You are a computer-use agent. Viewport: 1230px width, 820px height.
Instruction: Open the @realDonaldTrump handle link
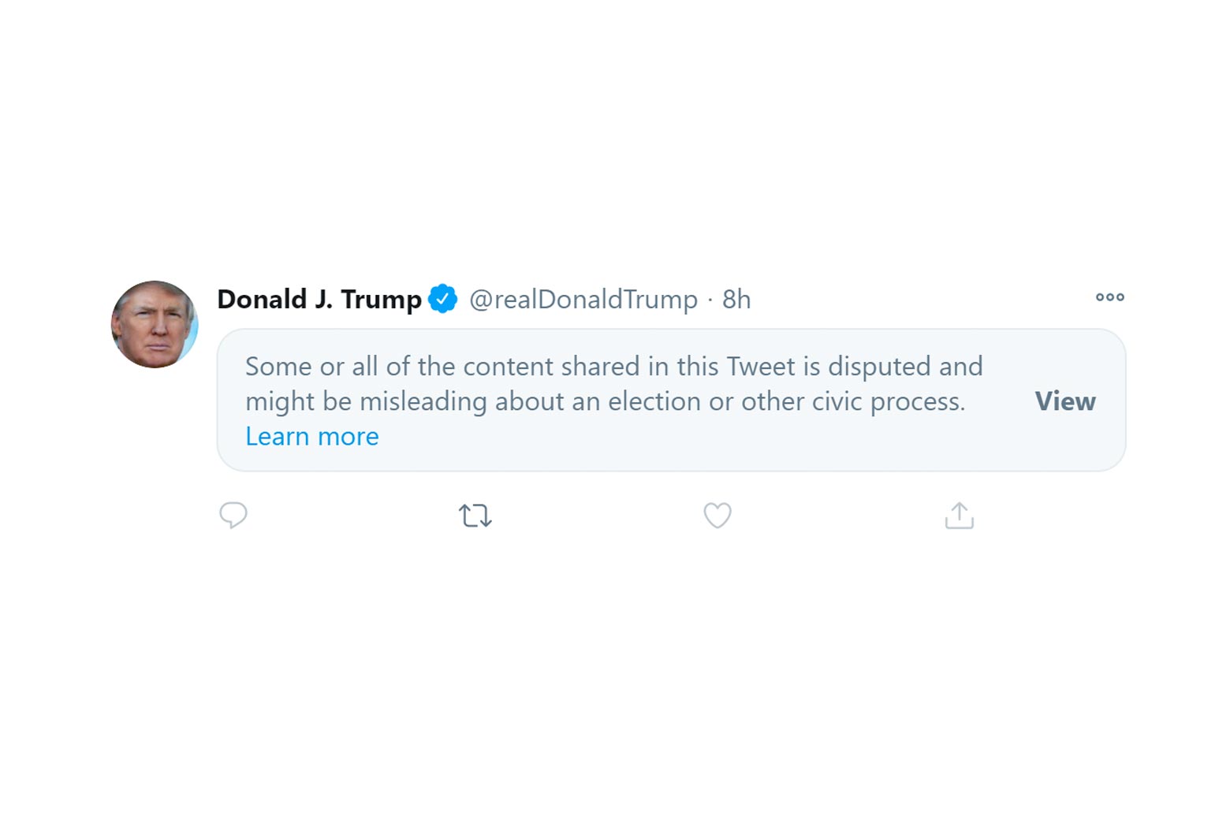583,300
